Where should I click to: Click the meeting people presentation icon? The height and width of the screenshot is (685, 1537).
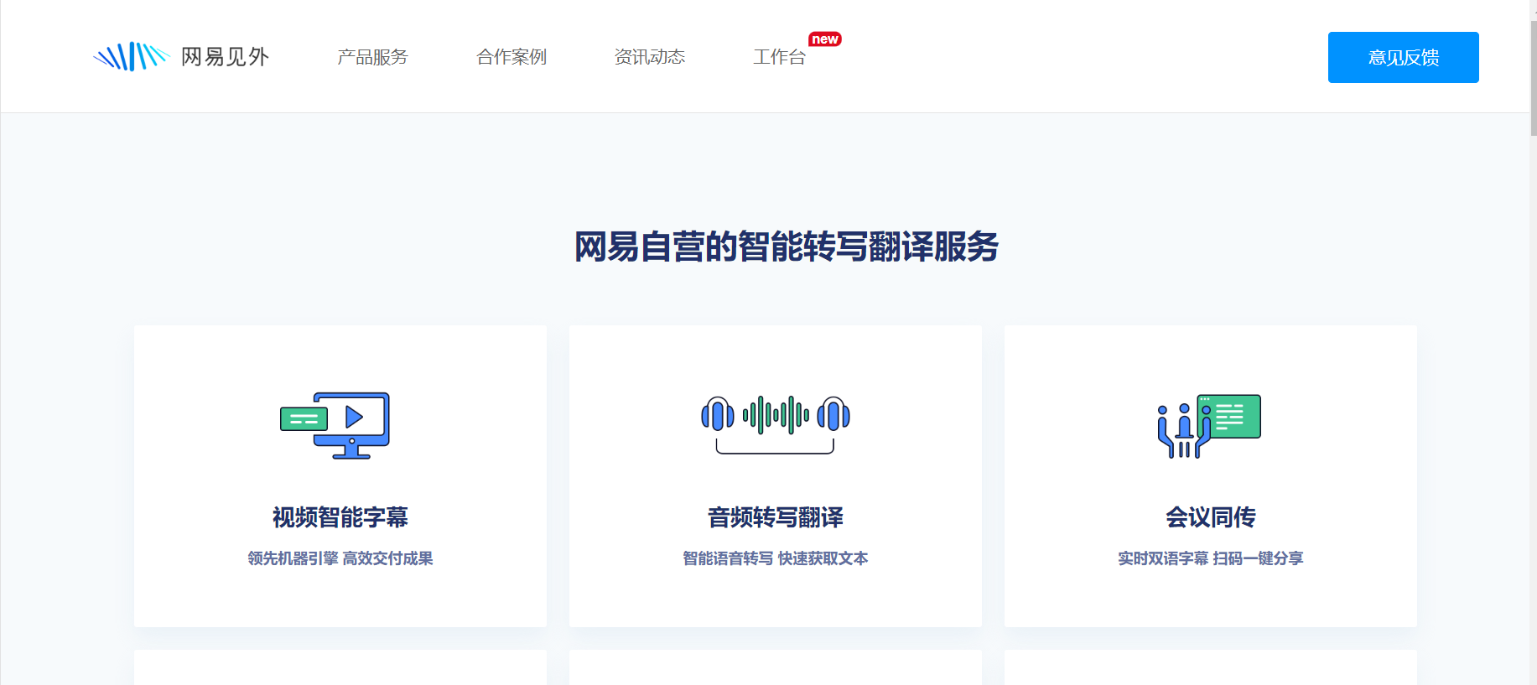coord(1209,426)
